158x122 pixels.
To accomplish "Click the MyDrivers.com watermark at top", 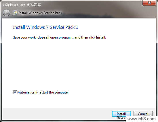I will tap(14, 5).
